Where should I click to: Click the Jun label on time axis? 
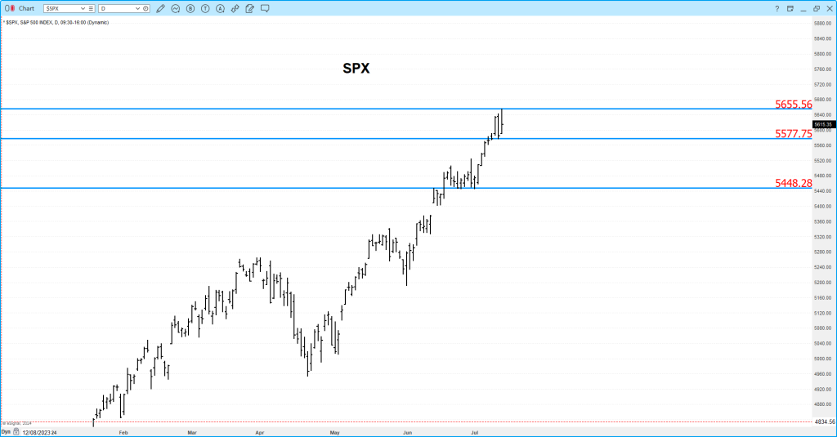(407, 433)
